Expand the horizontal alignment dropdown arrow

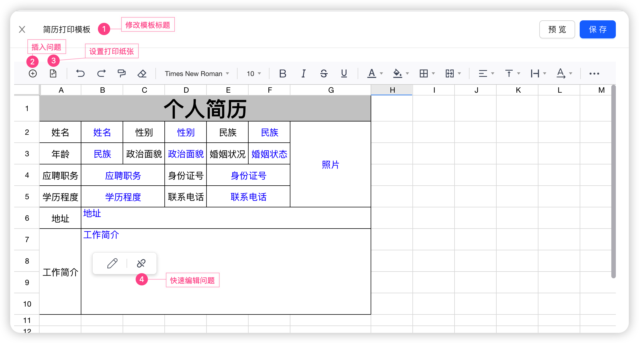[493, 73]
